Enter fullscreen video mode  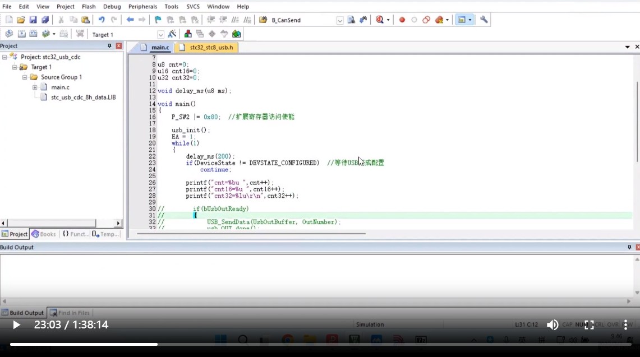[x=589, y=324]
